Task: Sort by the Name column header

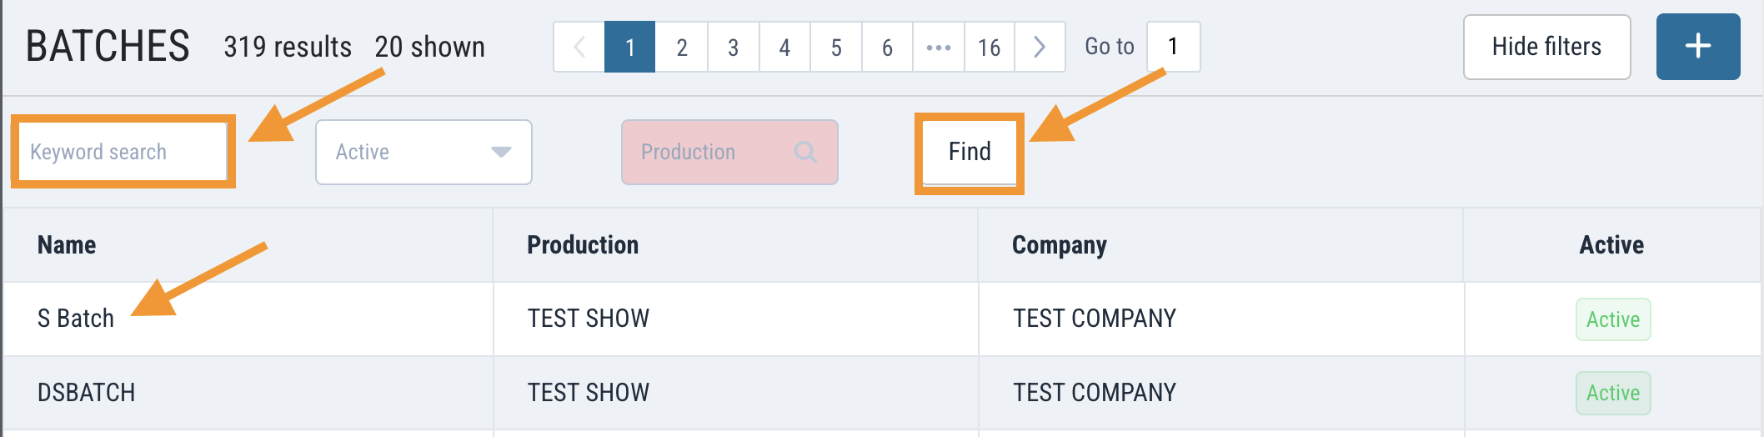Action: (x=67, y=245)
